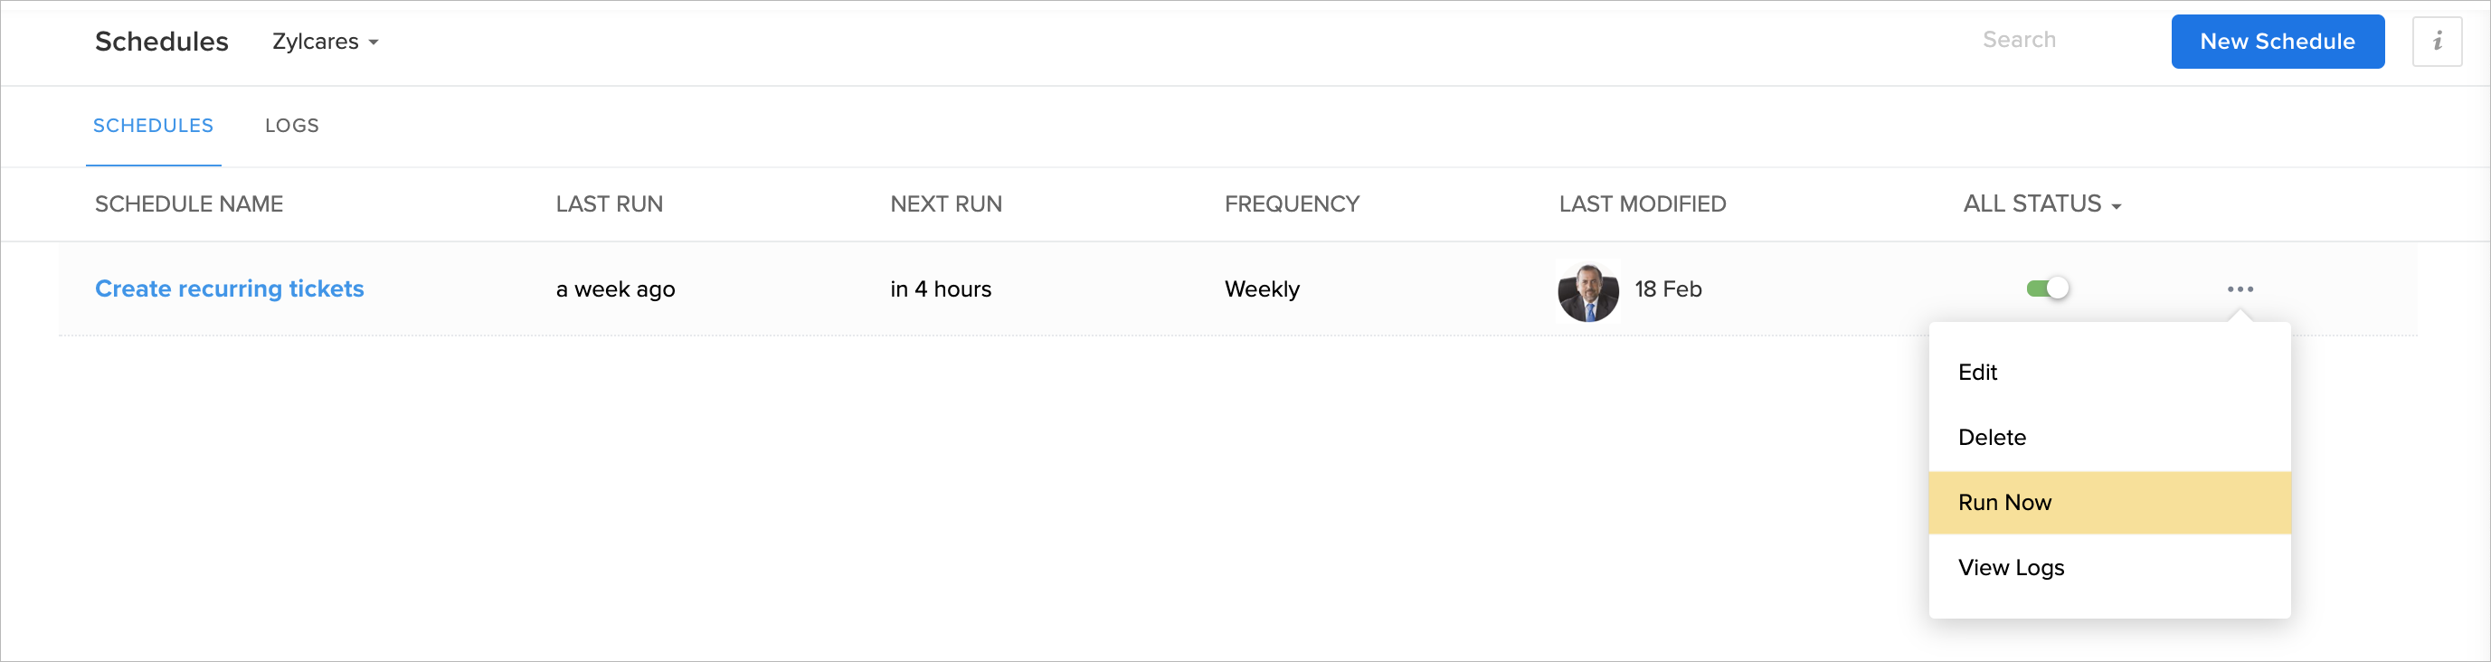Open the Zylcares department dropdown

(x=325, y=42)
